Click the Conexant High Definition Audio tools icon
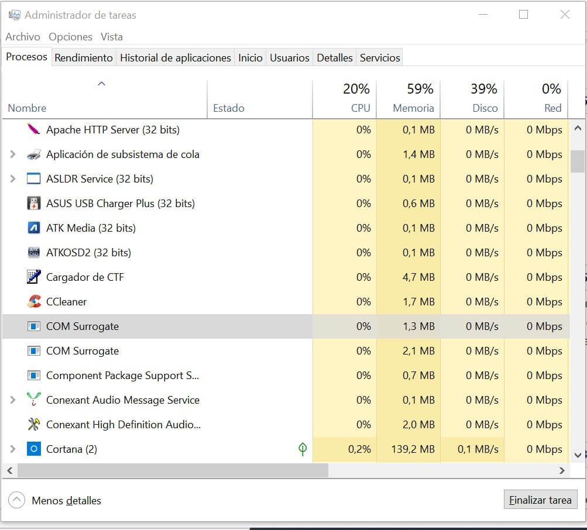The height and width of the screenshot is (530, 587). (34, 424)
